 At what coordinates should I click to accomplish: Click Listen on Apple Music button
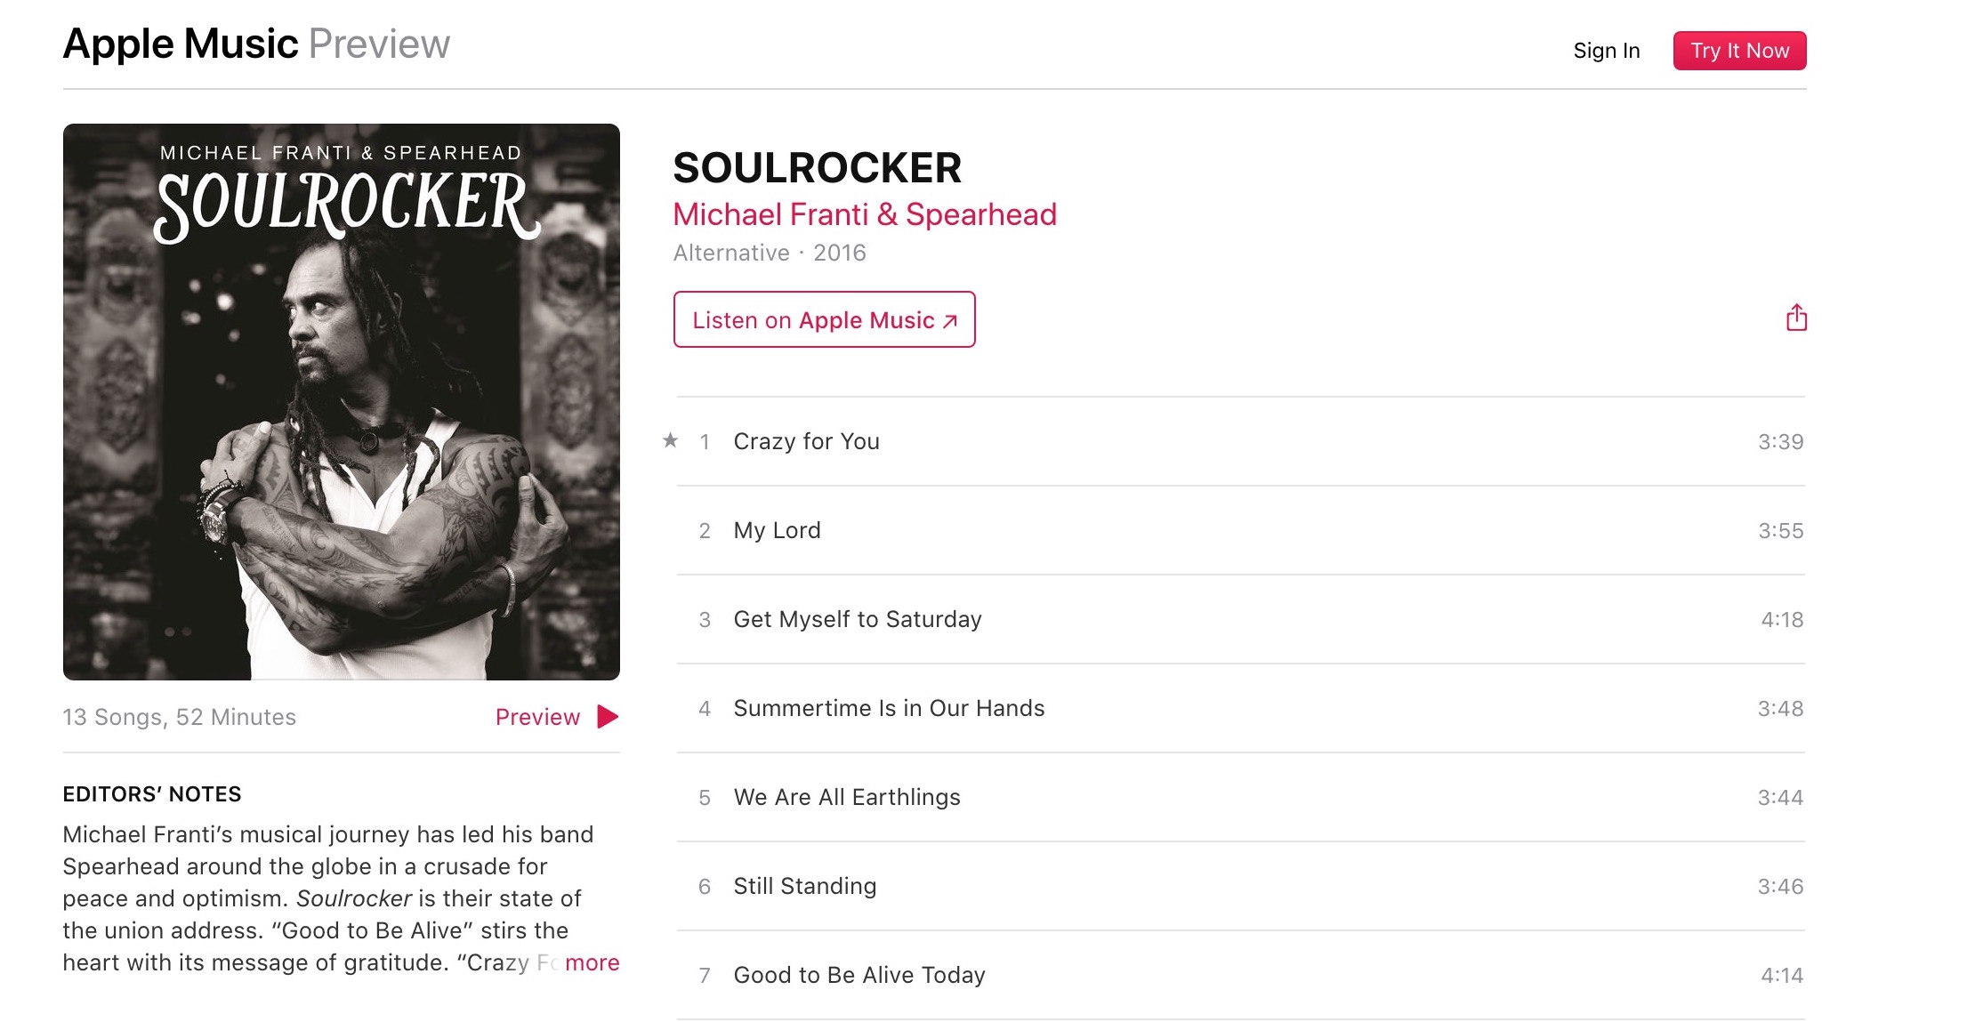[x=824, y=320]
